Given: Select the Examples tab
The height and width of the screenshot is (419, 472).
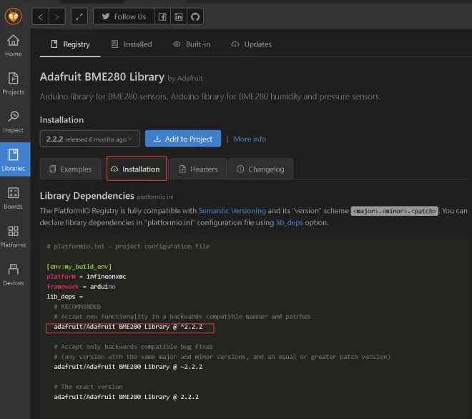Looking at the screenshot, I should 70,169.
